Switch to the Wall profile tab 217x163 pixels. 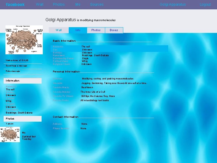(x=59, y=30)
